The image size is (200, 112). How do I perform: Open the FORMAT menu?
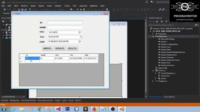point(58,6)
